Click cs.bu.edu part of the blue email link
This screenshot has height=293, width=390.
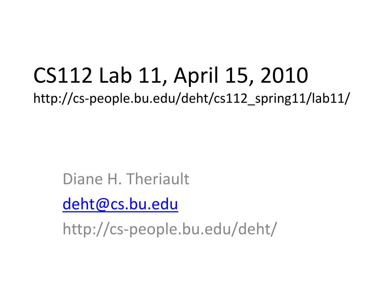[144, 204]
